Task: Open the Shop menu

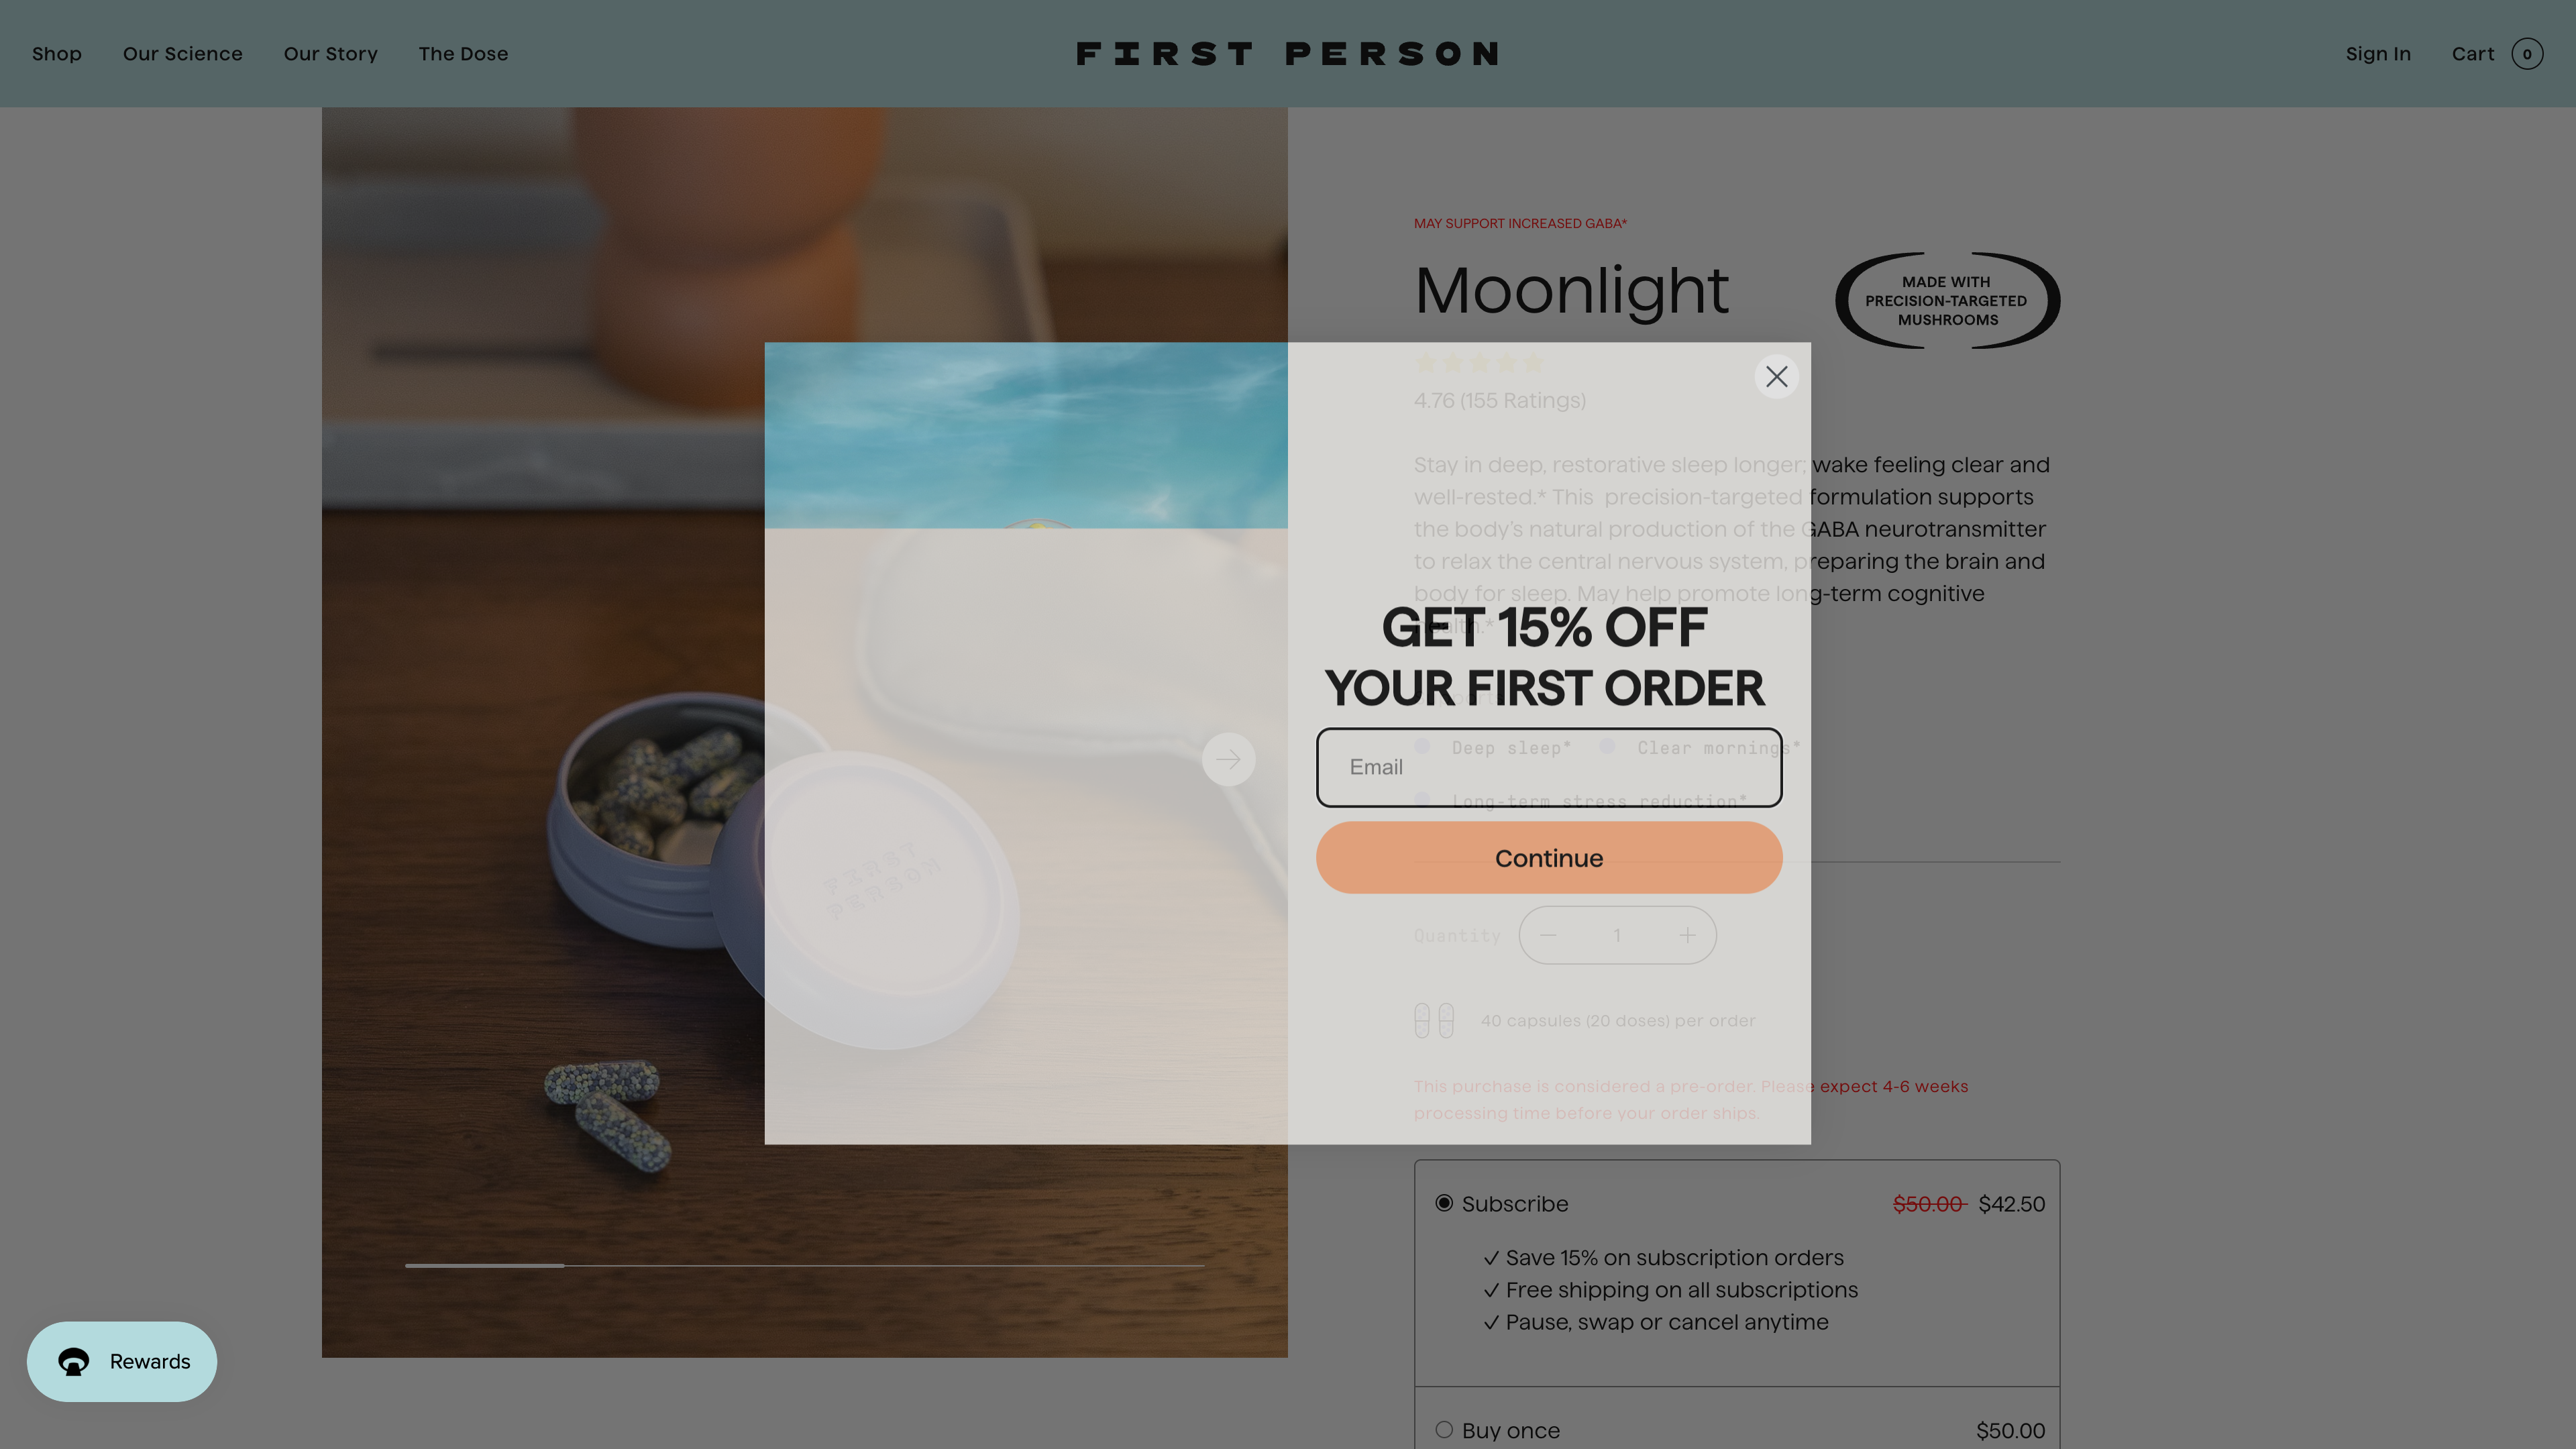Action: [x=56, y=54]
